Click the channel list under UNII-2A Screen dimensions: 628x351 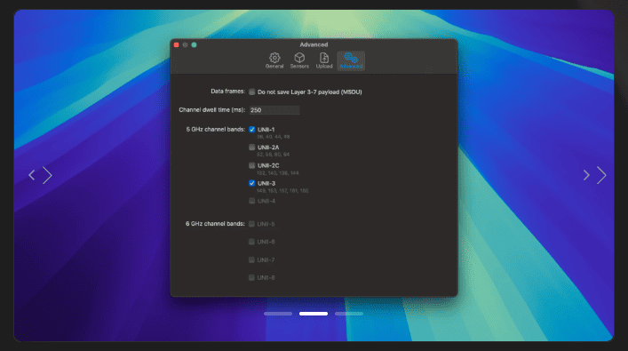pos(274,155)
